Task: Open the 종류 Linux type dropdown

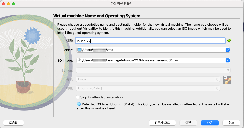Action: [148, 79]
